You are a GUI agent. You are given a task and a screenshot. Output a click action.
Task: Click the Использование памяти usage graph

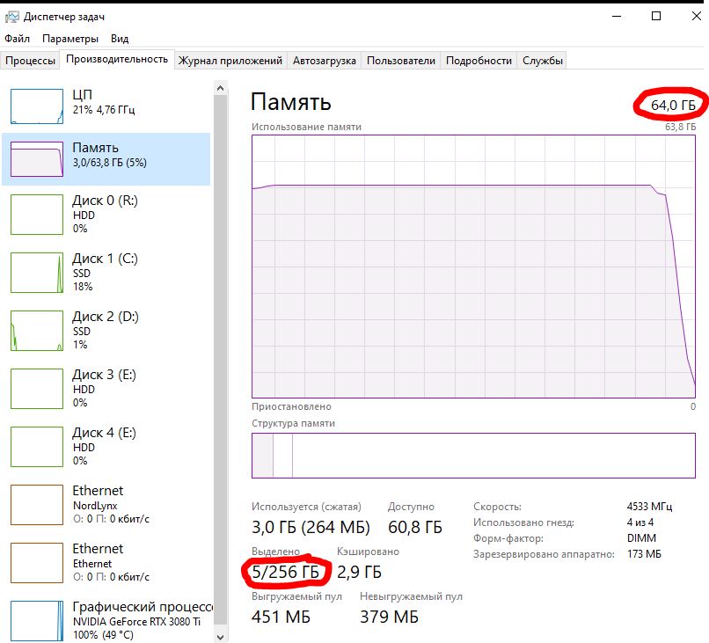473,267
